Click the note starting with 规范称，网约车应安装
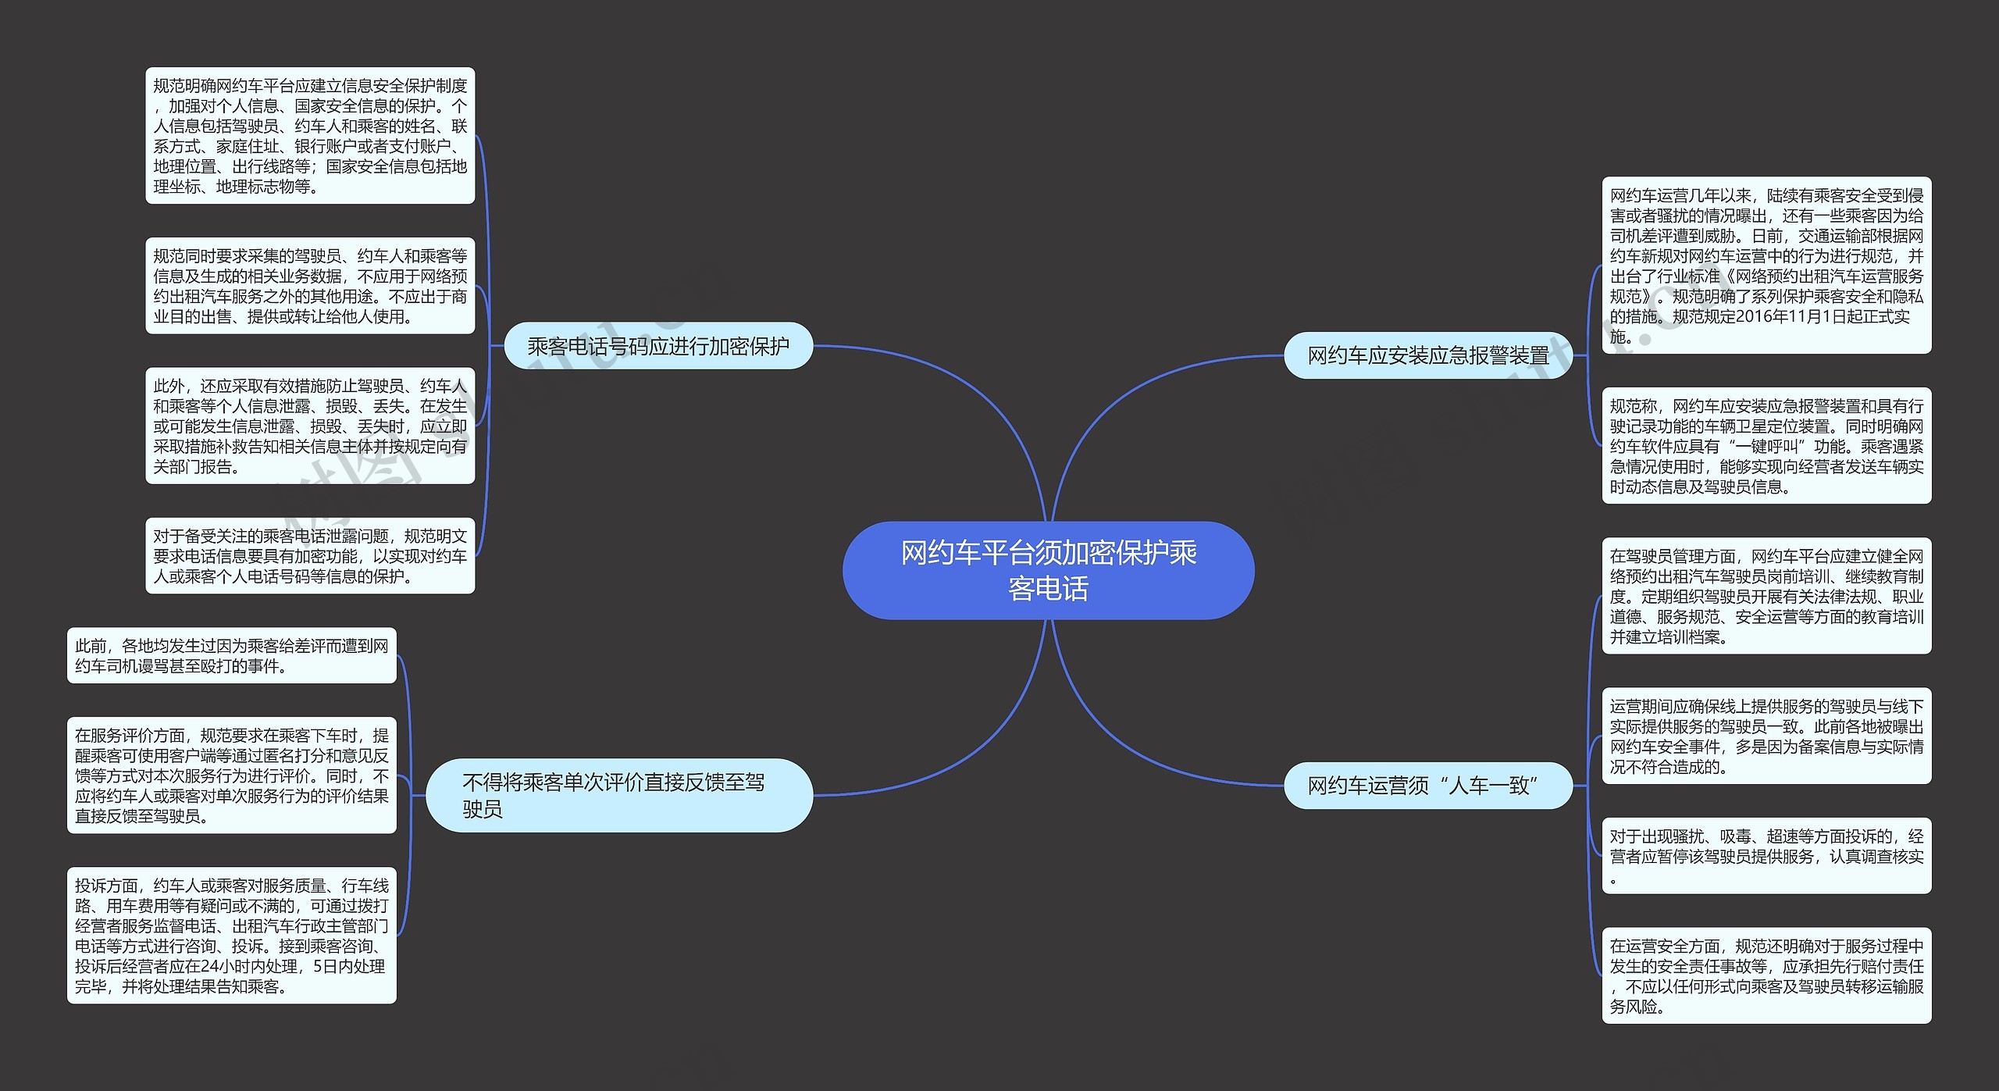1999x1091 pixels. pos(1766,446)
